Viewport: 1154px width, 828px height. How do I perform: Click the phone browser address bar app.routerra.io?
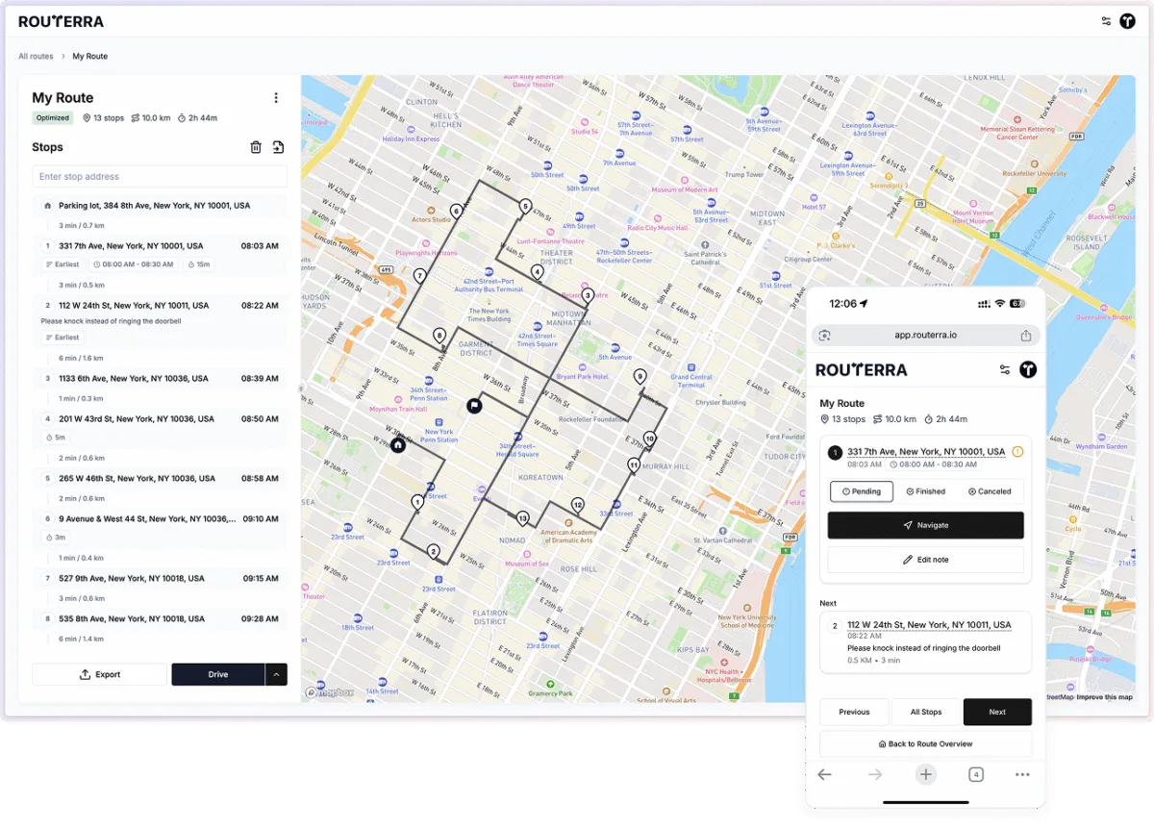point(925,336)
